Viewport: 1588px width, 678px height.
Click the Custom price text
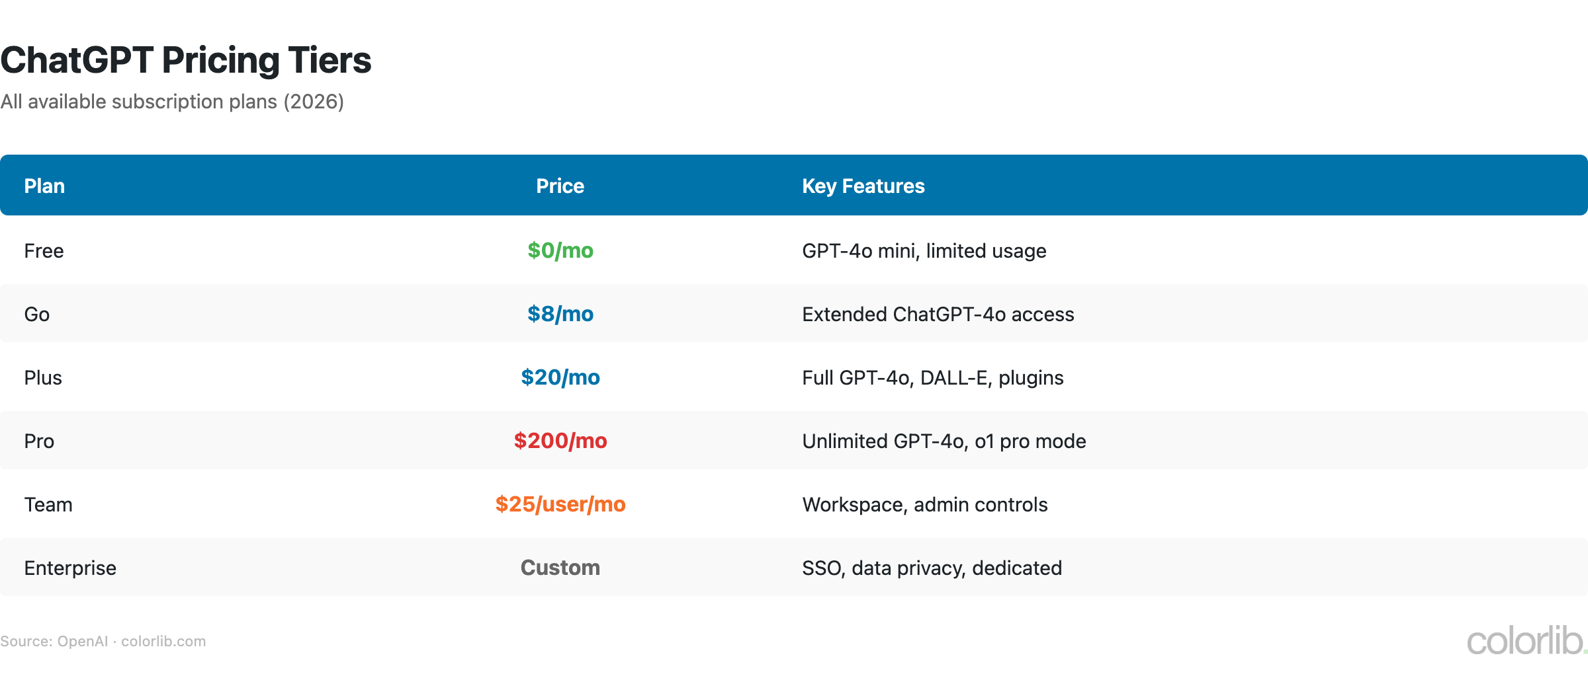[x=560, y=568]
